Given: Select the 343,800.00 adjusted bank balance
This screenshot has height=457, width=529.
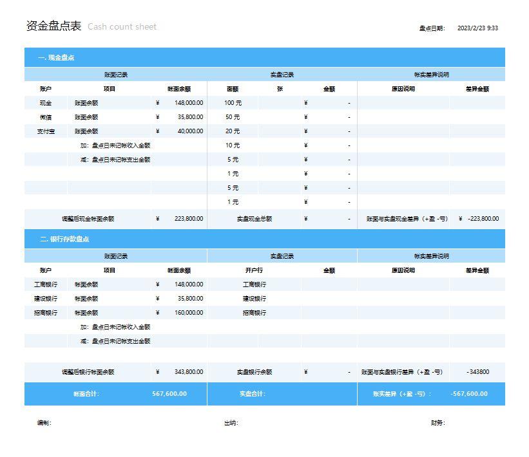Looking at the screenshot, I should pyautogui.click(x=189, y=372).
